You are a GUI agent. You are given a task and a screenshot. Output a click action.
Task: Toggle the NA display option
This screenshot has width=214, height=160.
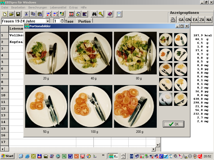tap(209, 20)
